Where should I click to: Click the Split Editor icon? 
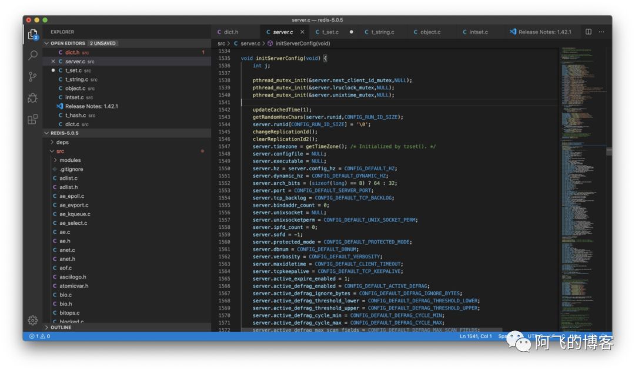tap(588, 32)
